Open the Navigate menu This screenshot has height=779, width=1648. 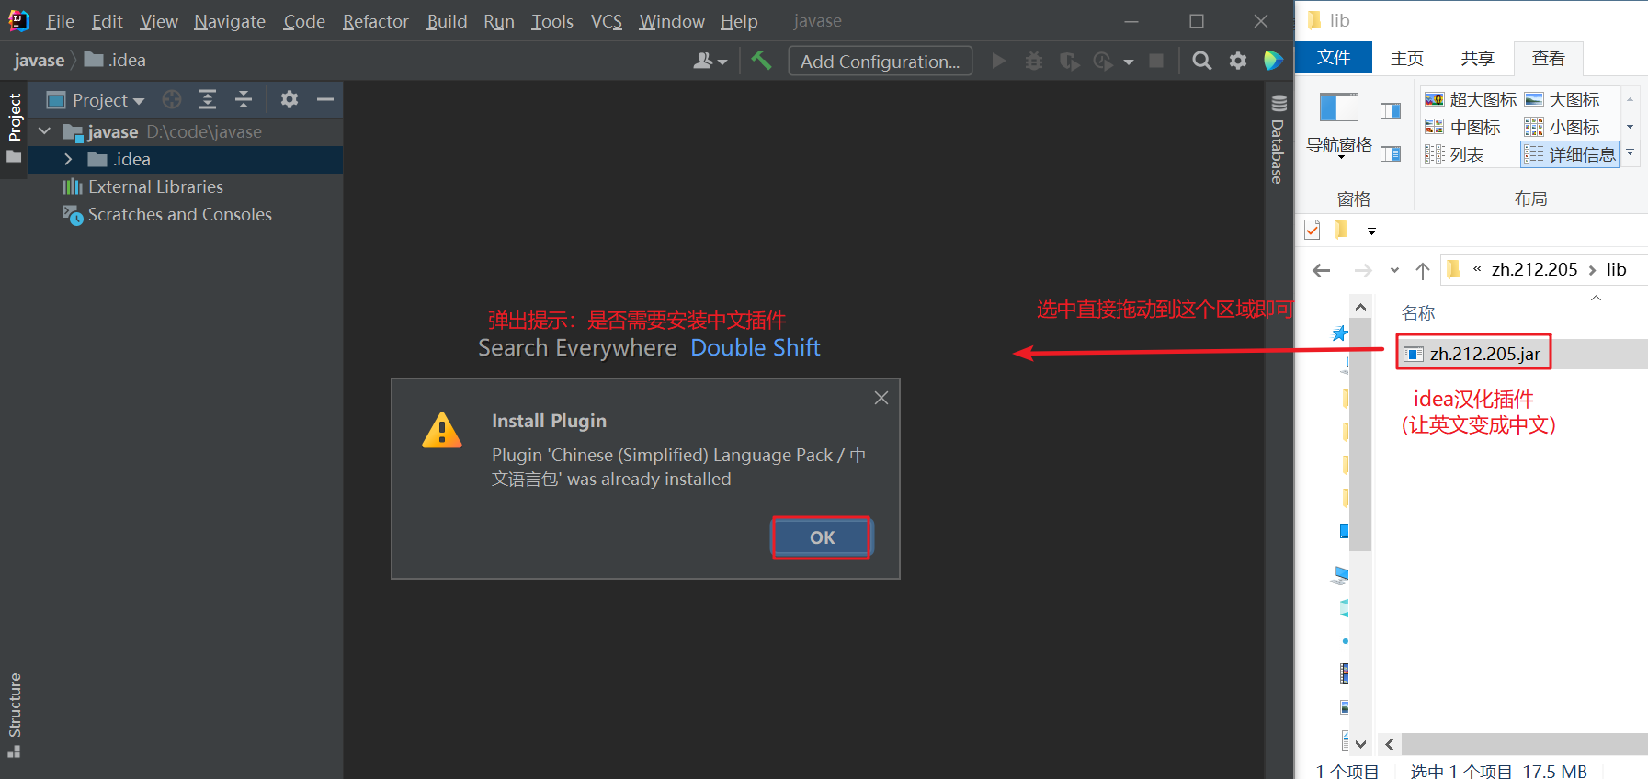[229, 21]
